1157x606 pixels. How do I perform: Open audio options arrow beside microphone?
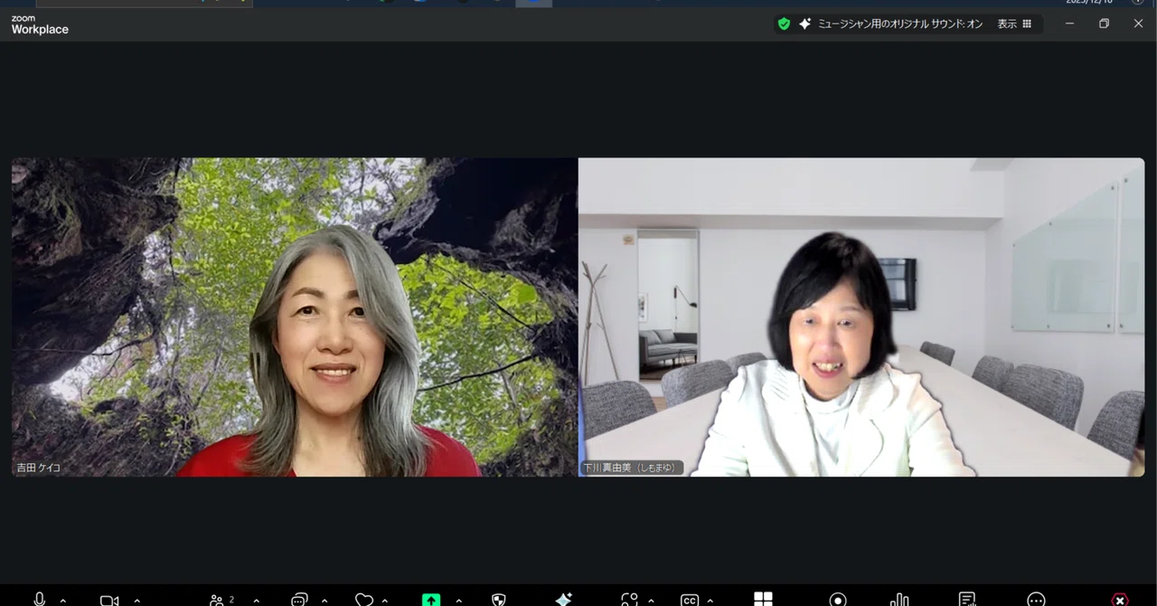[x=62, y=601]
